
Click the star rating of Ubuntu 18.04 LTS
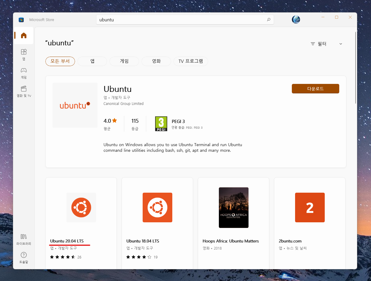(x=139, y=257)
